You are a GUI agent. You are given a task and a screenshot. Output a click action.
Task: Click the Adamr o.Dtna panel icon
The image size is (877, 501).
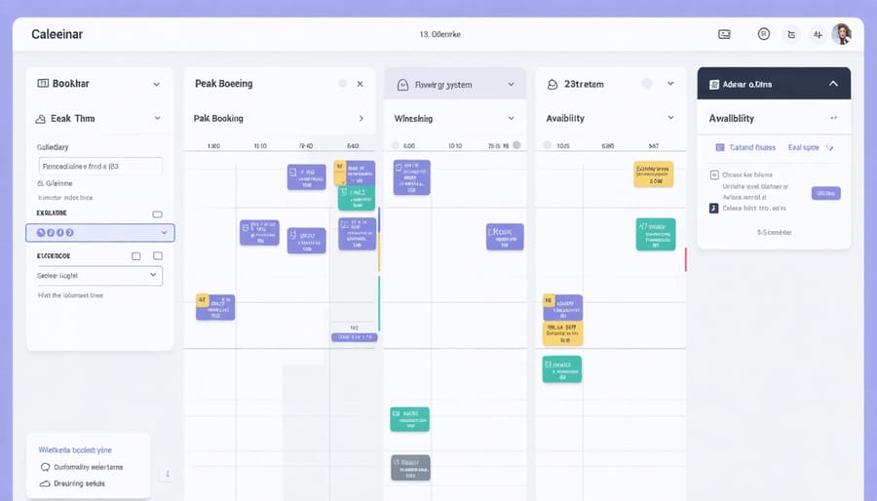tap(714, 85)
